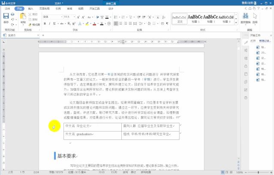The height and width of the screenshot is (175, 274).
Task: Expand the styles gallery list
Action: point(236,23)
